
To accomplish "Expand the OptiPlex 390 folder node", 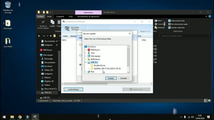I will pyautogui.click(x=89, y=69).
